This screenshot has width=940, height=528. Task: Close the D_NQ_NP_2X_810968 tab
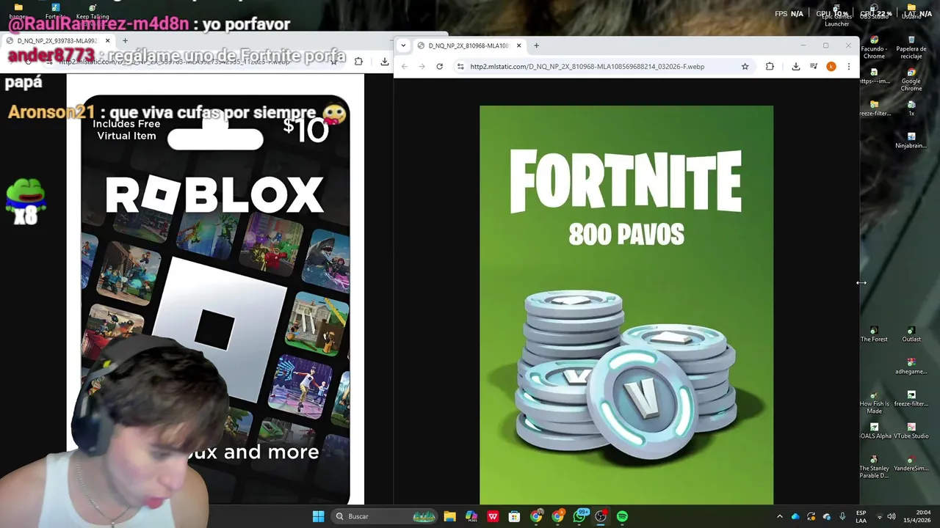coord(518,45)
